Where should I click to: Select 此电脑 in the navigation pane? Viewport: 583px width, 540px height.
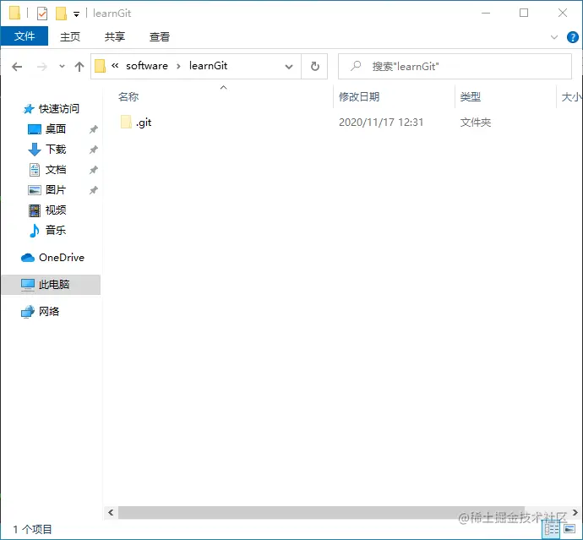pyautogui.click(x=51, y=285)
